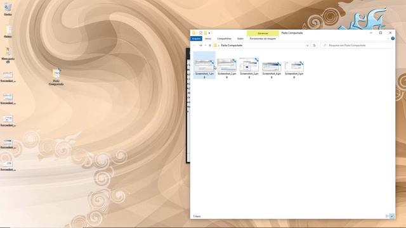Image resolution: width=406 pixels, height=228 pixels.
Task: Click the Screenshot_5.png file name
Action: [294, 75]
